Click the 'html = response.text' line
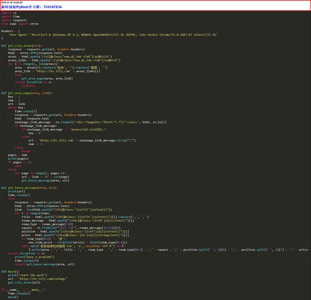 tap(32, 118)
